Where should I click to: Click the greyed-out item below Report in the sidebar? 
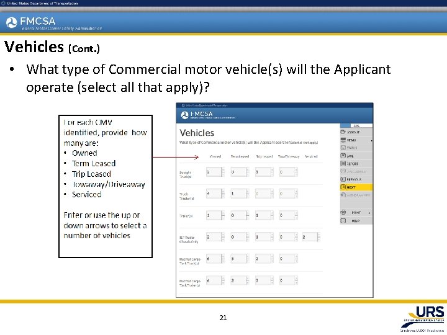pyautogui.click(x=356, y=171)
